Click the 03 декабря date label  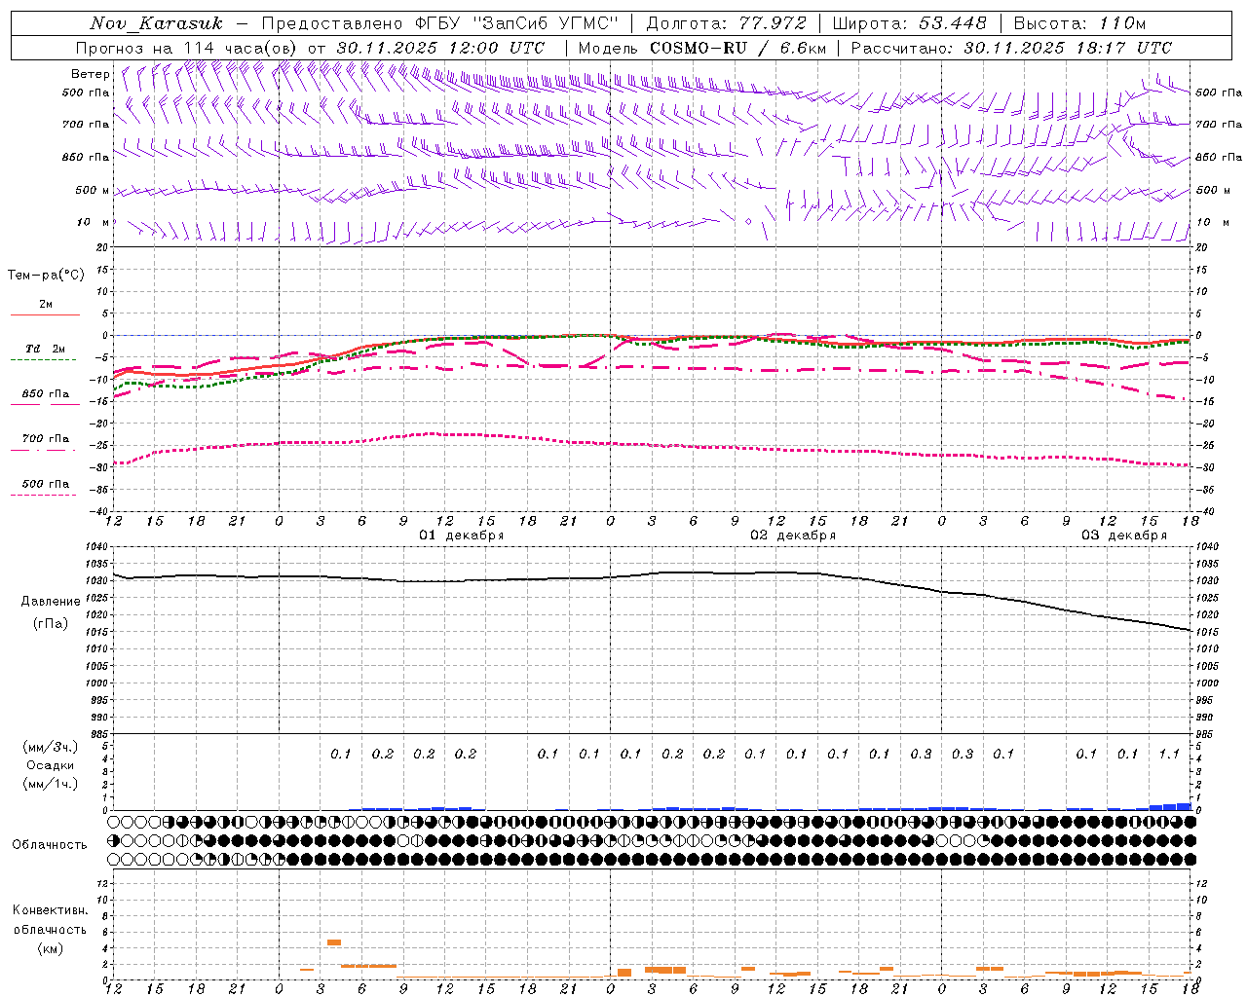tap(1124, 535)
